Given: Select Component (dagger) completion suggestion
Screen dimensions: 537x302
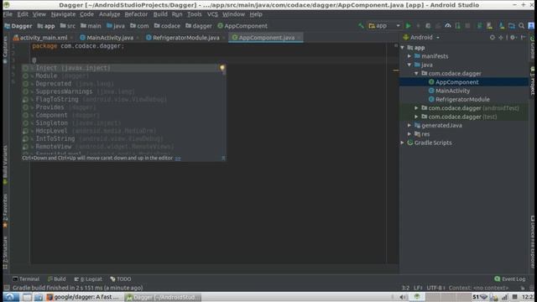Looking at the screenshot, I should click(x=123, y=115).
